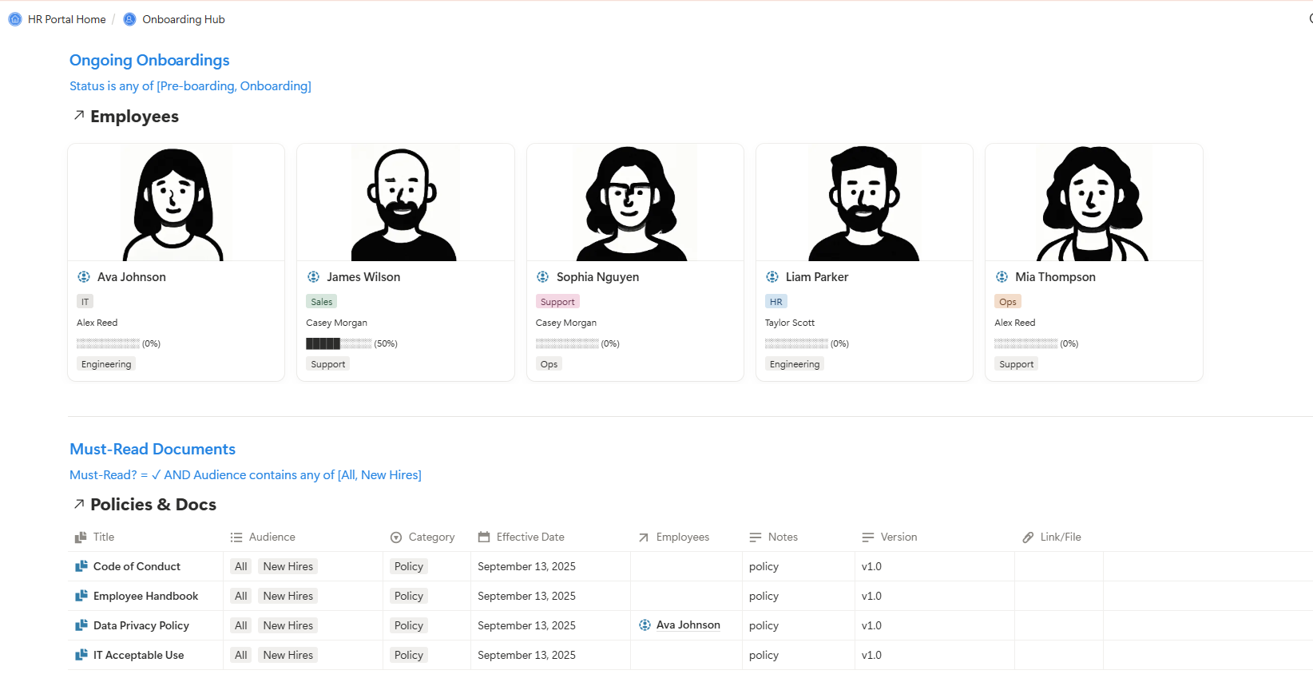This screenshot has height=698, width=1313.
Task: Click the Employee Handbook document icon
Action: click(x=81, y=596)
